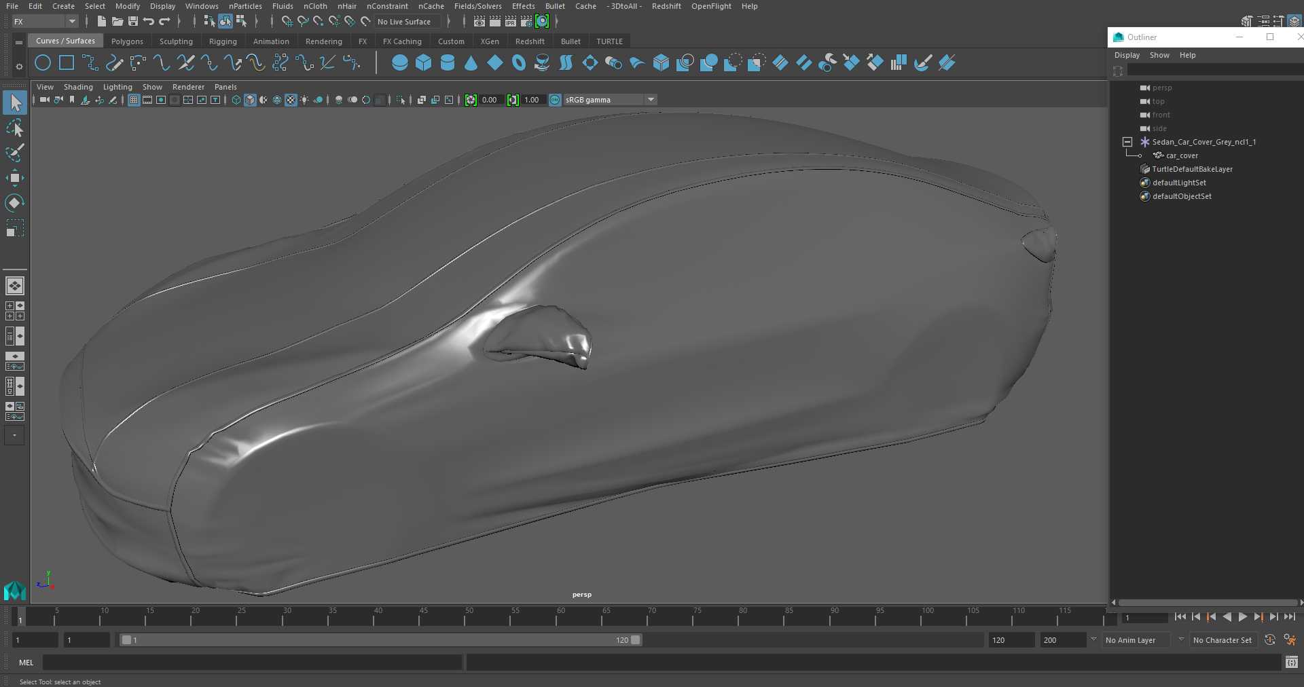
Task: Toggle textured display in viewport
Action: 291,100
